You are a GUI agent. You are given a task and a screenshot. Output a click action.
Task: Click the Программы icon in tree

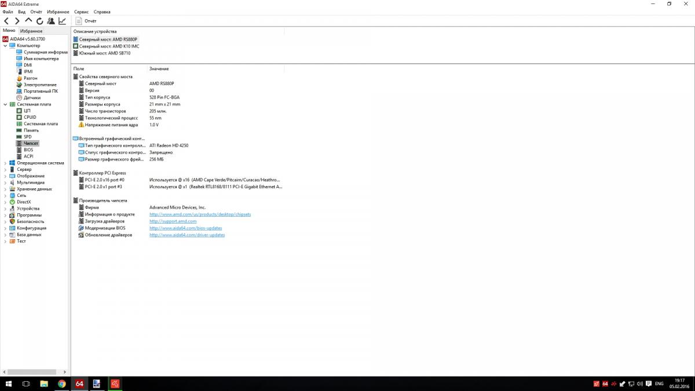[x=12, y=215]
